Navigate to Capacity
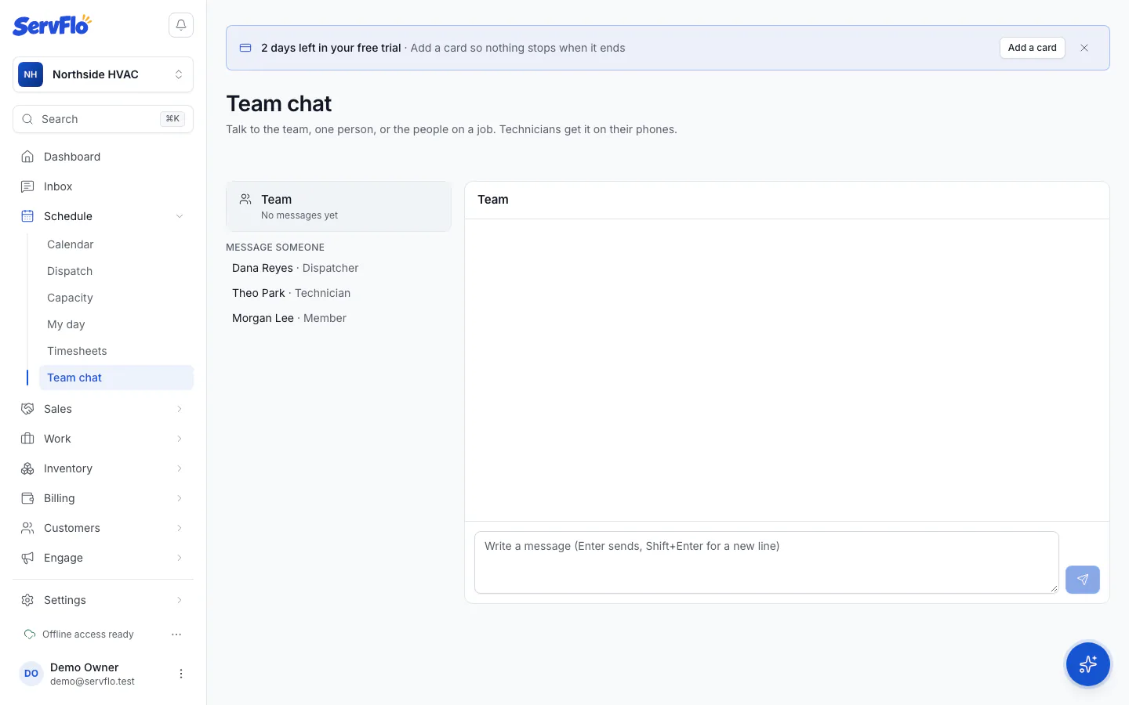 click(x=116, y=298)
